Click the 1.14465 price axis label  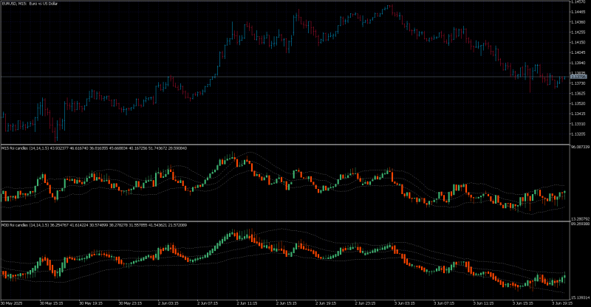[x=578, y=12]
